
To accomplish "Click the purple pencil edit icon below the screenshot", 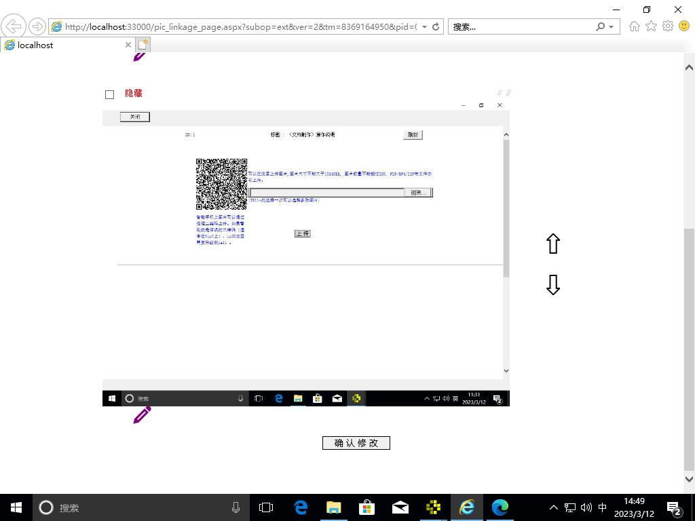I will click(x=142, y=415).
